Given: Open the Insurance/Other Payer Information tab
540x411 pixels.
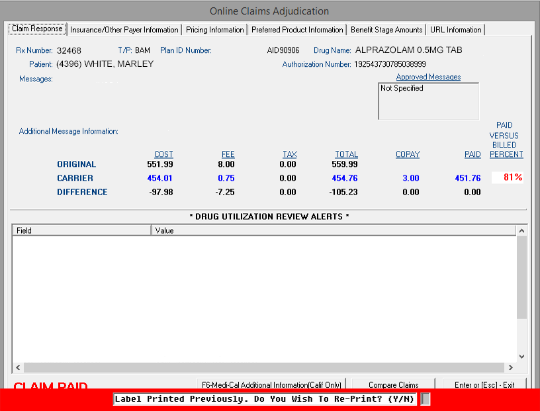Looking at the screenshot, I should tap(124, 30).
